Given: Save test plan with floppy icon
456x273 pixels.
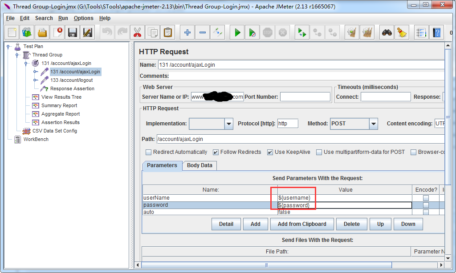Looking at the screenshot, I should pos(73,32).
